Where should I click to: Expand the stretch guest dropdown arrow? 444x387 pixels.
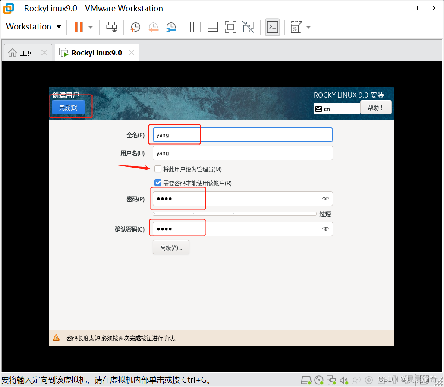coord(309,27)
